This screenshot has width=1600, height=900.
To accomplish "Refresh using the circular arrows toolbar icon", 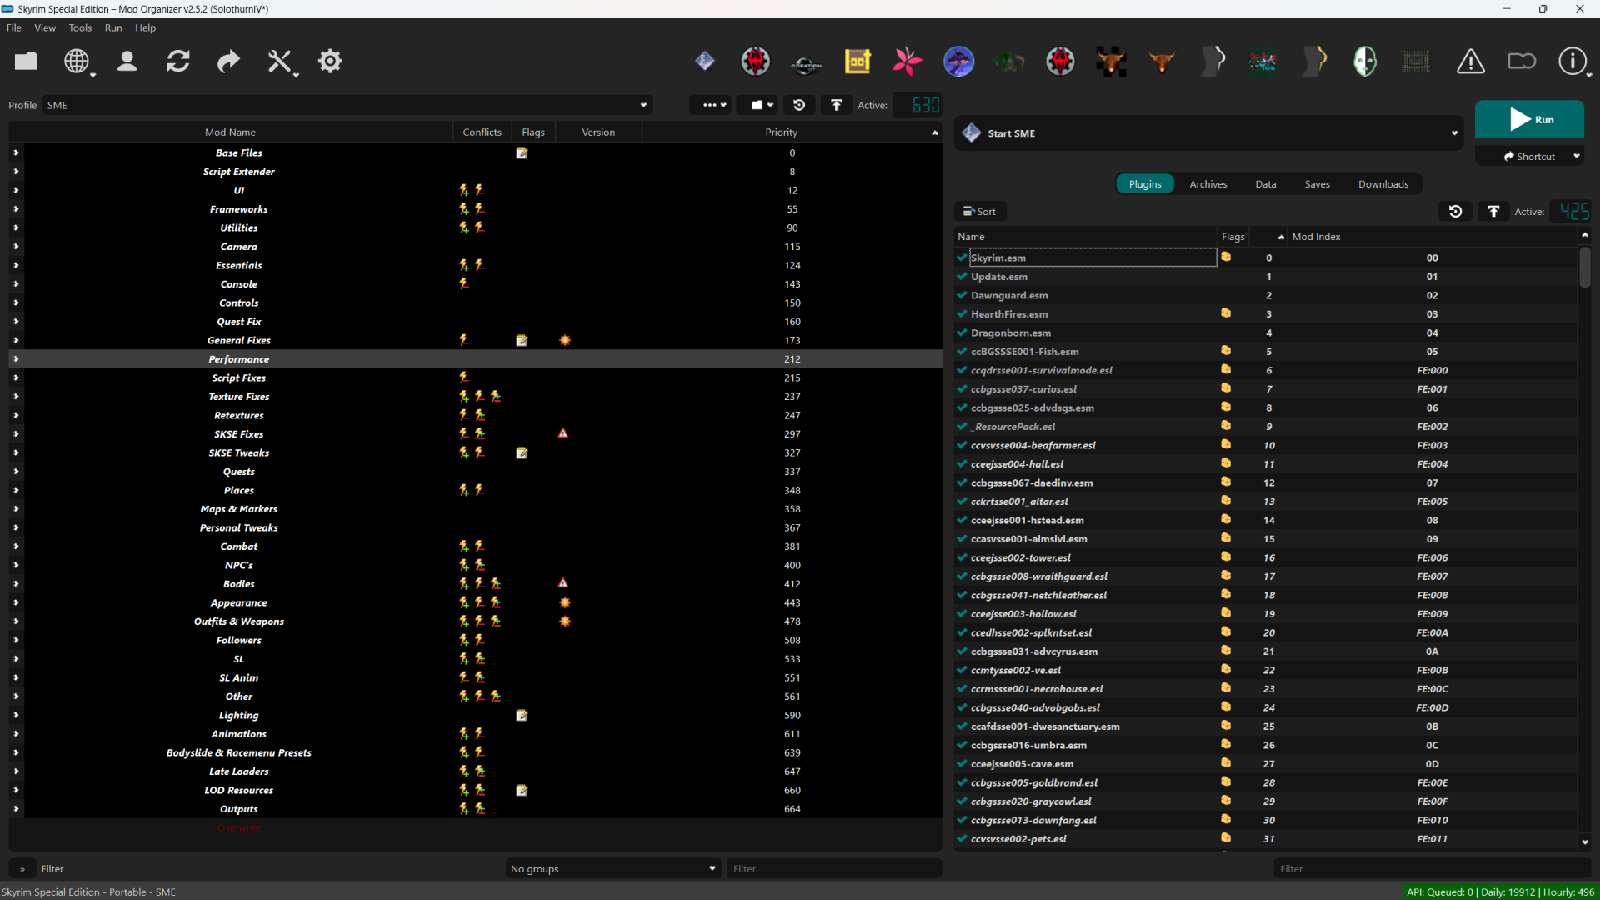I will 178,61.
